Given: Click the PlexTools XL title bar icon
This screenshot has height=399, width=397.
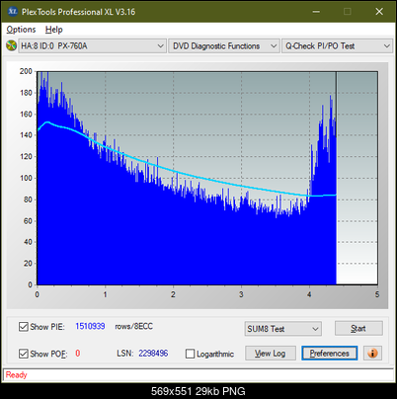Looking at the screenshot, I should [12, 12].
